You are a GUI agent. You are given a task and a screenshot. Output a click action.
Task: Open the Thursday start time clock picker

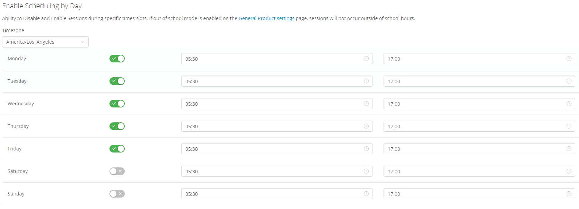[366, 126]
